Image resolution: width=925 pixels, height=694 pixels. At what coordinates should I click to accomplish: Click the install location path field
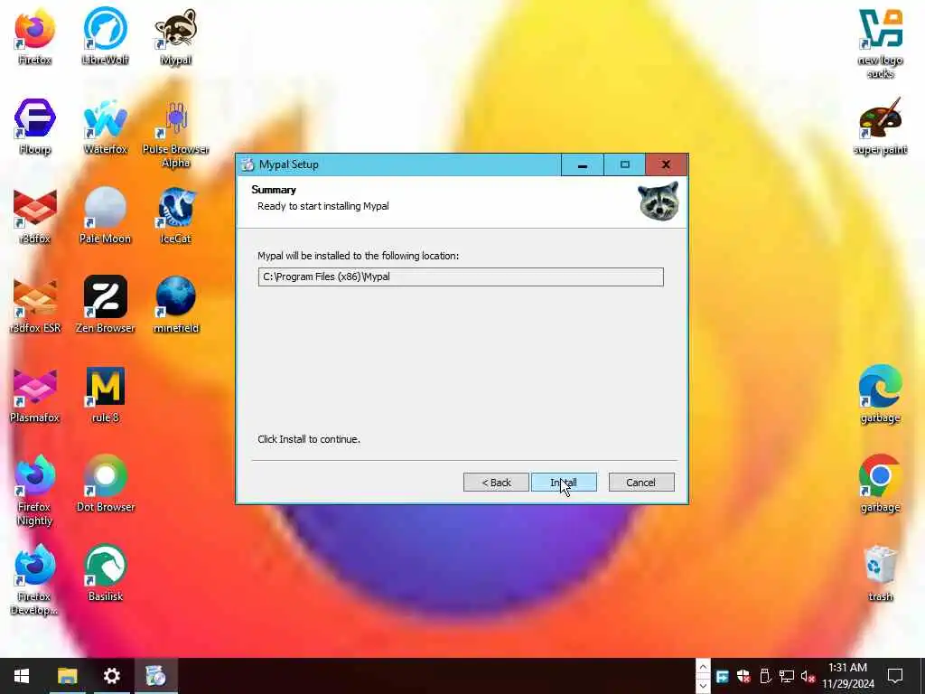(461, 277)
